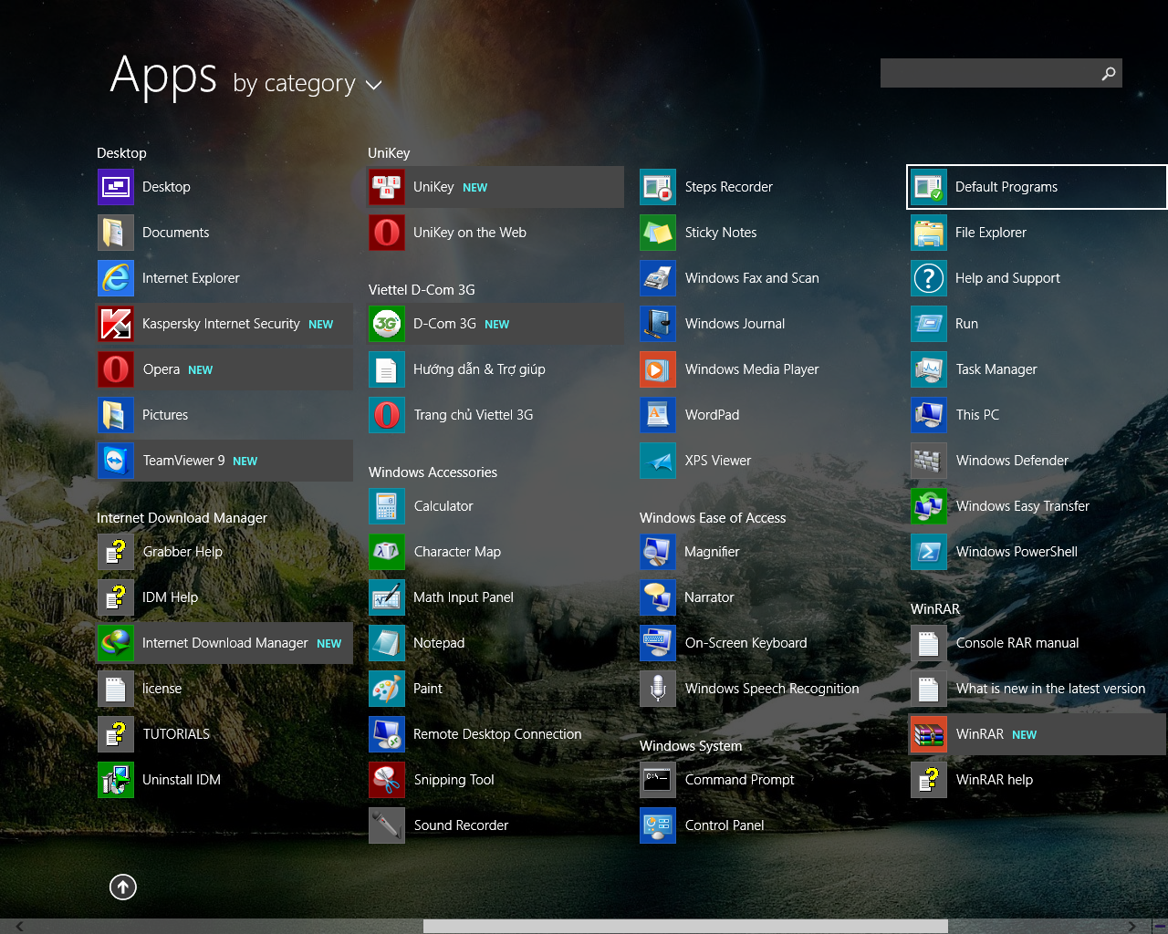This screenshot has height=934, width=1168.
Task: Open Windows PowerShell icon
Action: coord(929,552)
